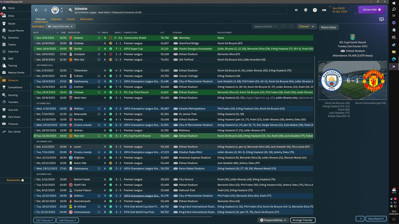Open Data Hub from the sidebar
The width and height of the screenshot is (399, 224).
pyautogui.click(x=16, y=52)
